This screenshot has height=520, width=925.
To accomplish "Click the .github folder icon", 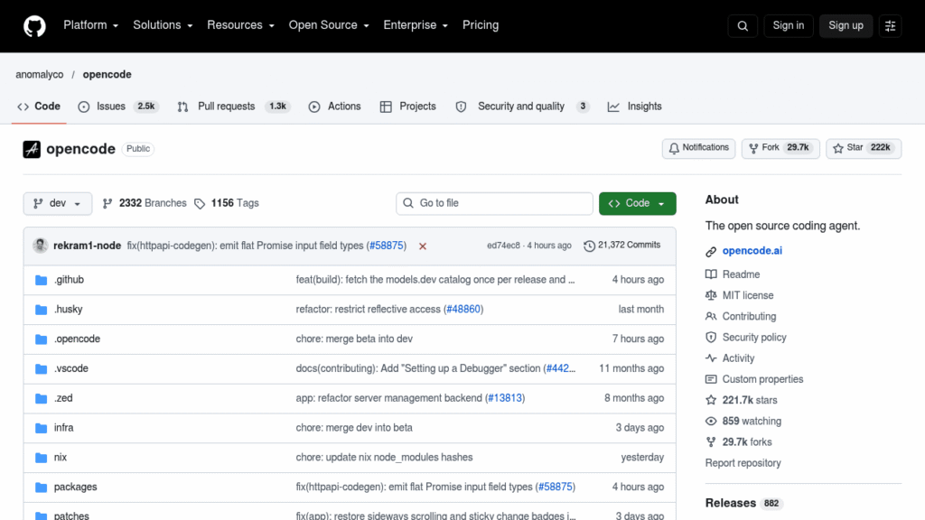I will (41, 280).
